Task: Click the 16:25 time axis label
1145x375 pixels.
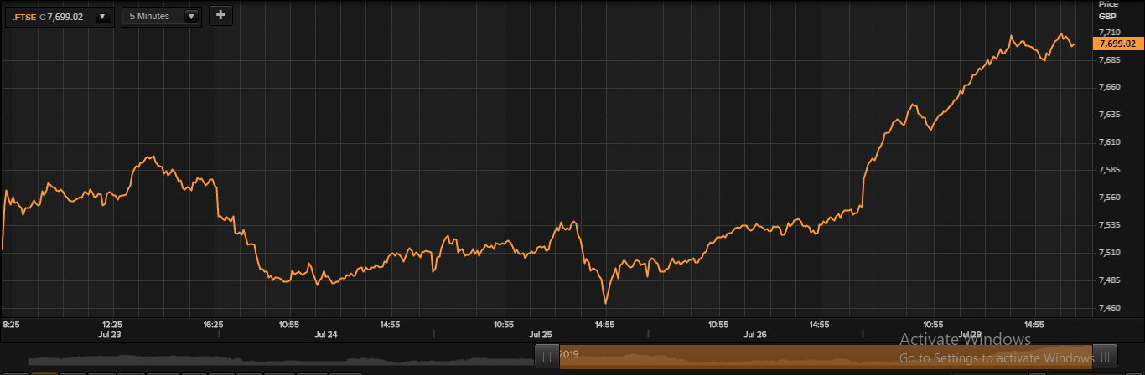Action: tap(213, 324)
